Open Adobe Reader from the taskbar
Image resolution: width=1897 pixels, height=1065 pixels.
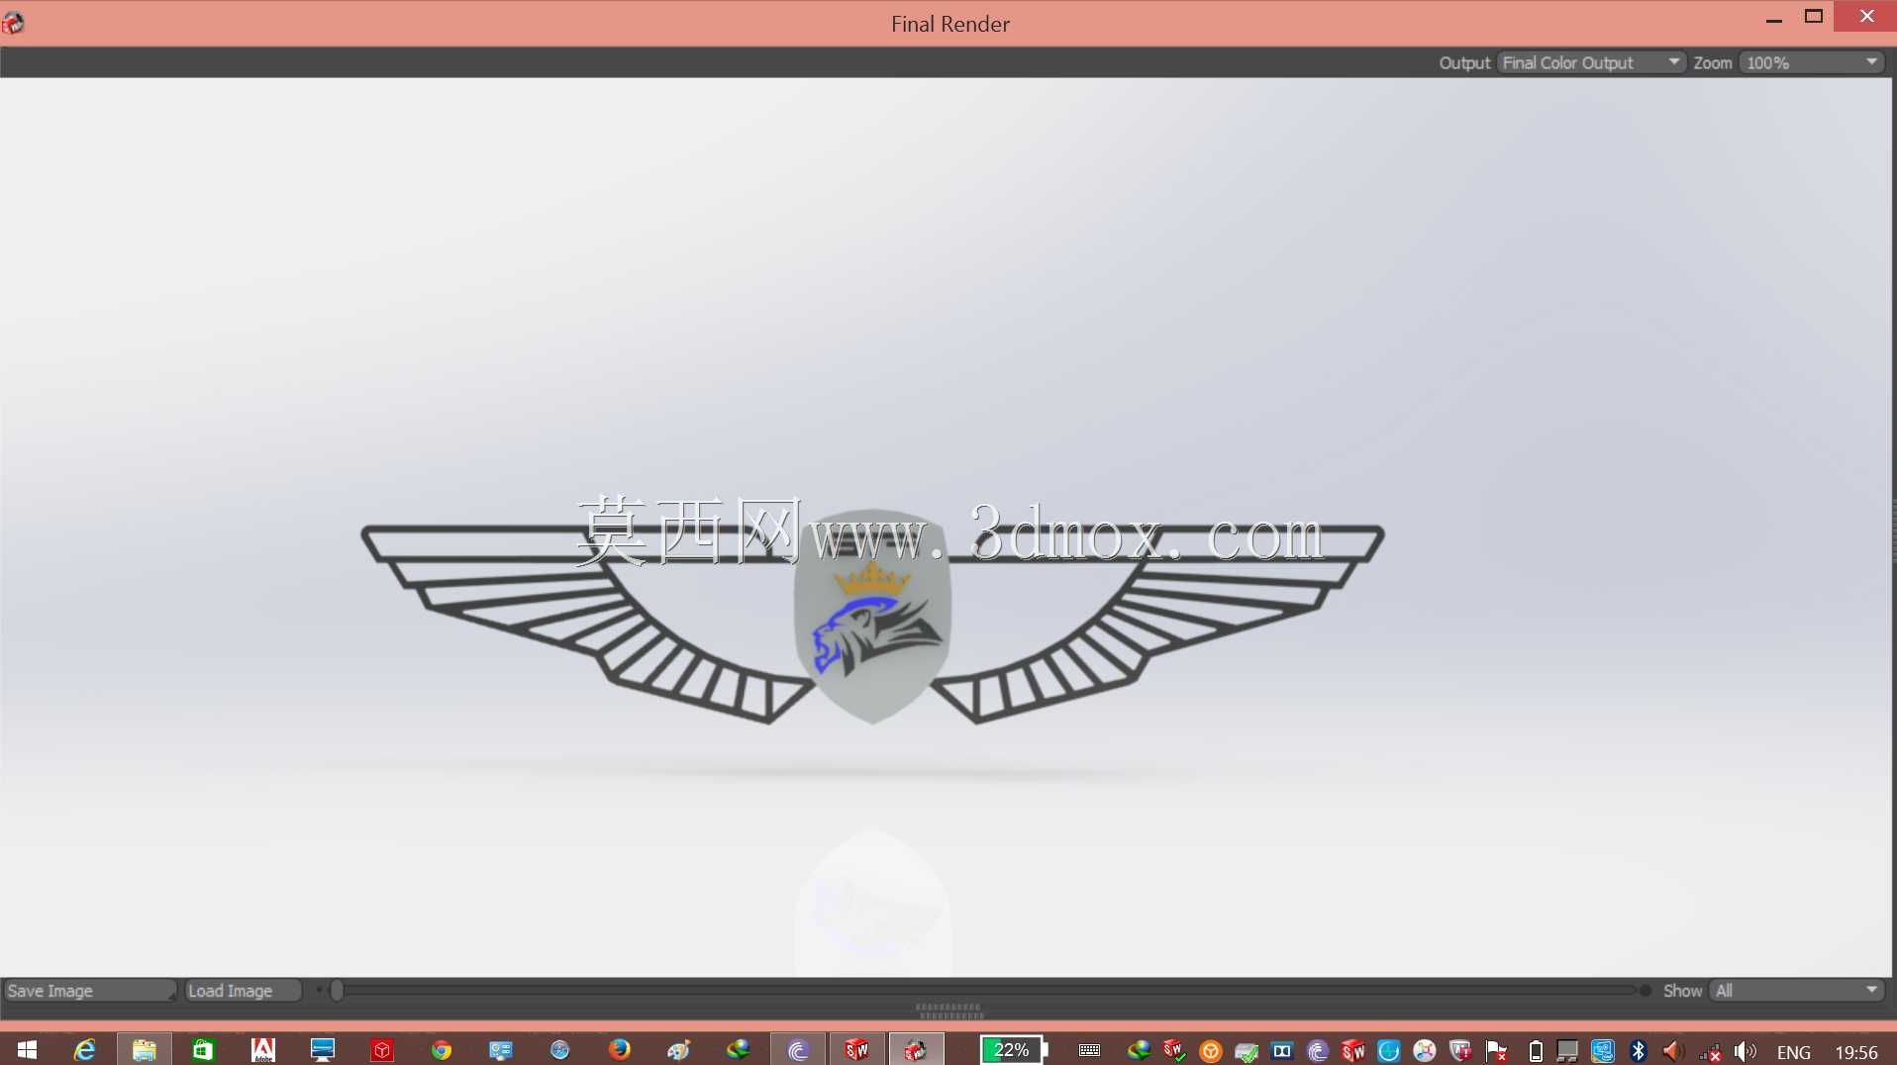pos(263,1050)
